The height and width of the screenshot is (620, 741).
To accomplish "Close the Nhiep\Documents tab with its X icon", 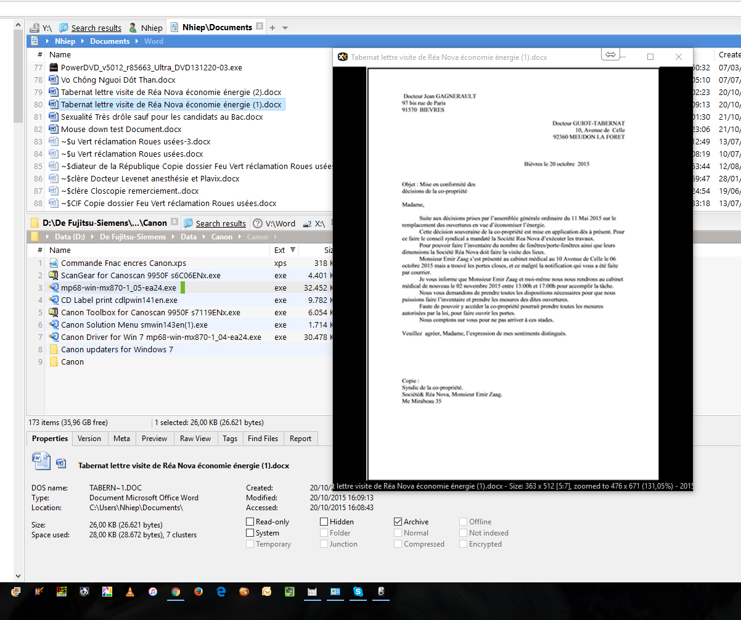I will pos(260,27).
